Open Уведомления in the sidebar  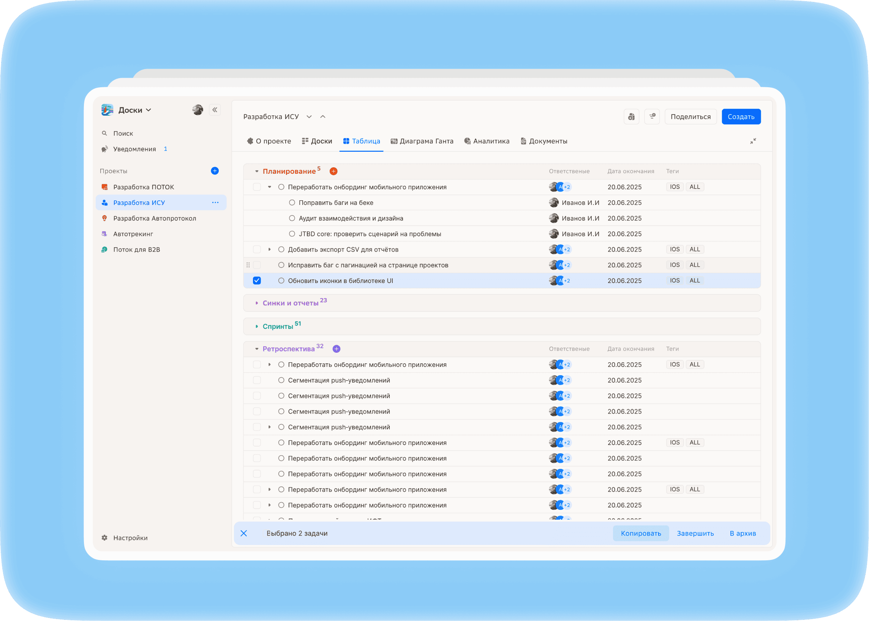pyautogui.click(x=134, y=149)
